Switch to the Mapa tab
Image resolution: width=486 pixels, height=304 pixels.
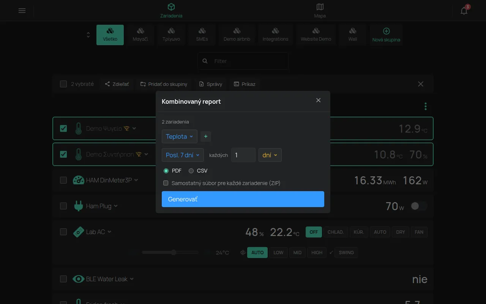point(320,11)
